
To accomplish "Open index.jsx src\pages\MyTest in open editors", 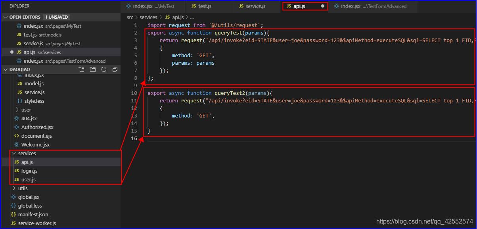I will 60,26.
